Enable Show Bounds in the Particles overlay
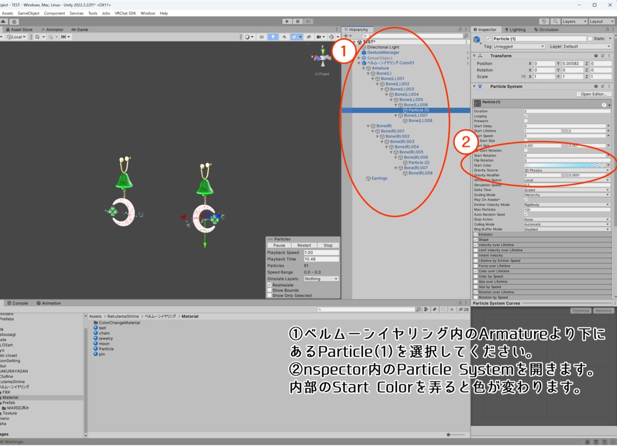 [269, 290]
